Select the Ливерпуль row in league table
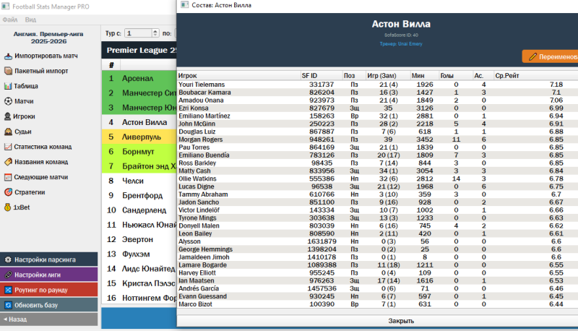The height and width of the screenshot is (331, 578). pos(139,137)
